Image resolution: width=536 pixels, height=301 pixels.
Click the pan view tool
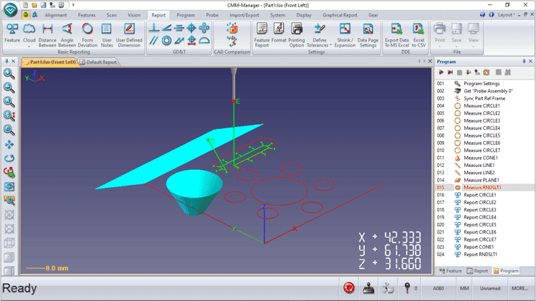point(9,144)
